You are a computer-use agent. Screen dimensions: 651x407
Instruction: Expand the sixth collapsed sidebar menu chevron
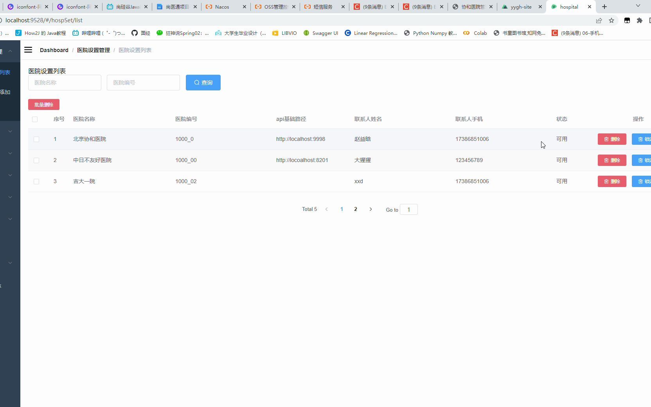pyautogui.click(x=10, y=219)
